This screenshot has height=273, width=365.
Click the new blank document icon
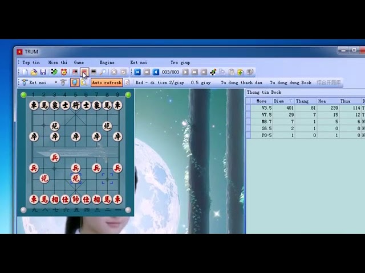(25, 72)
